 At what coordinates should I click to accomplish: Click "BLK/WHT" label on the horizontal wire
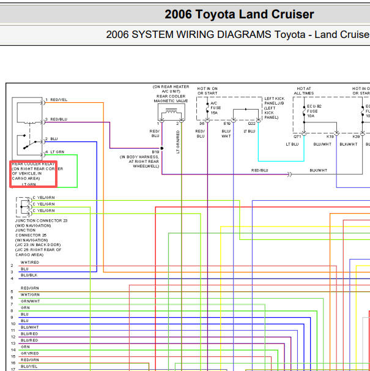318,170
